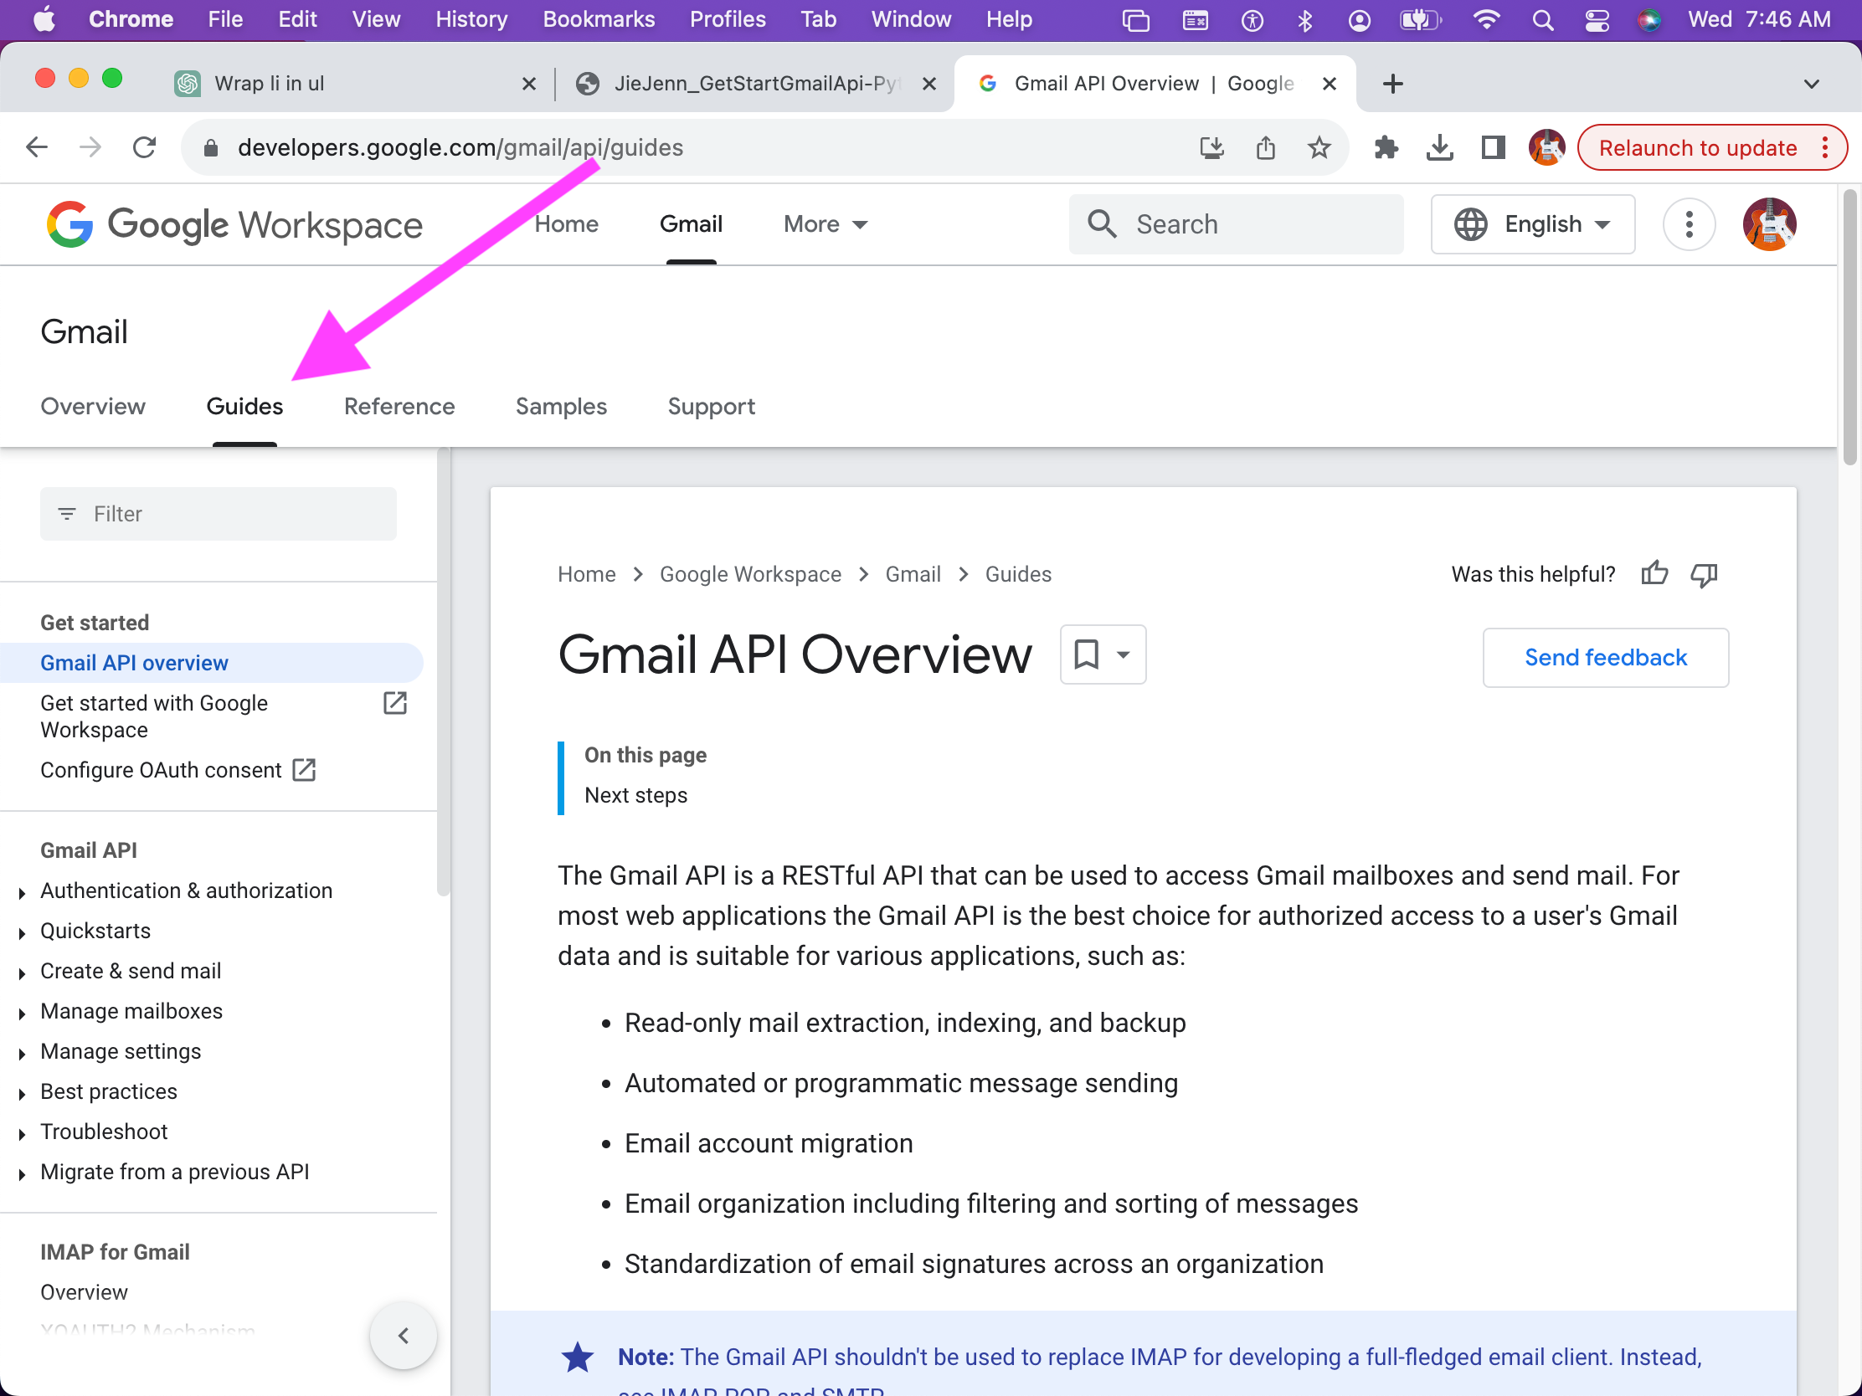
Task: Click the browser back arrow
Action: point(36,148)
